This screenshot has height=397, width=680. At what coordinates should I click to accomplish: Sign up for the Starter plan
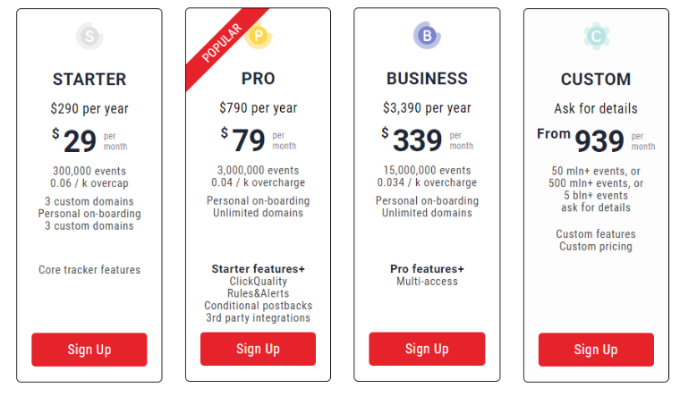click(89, 350)
